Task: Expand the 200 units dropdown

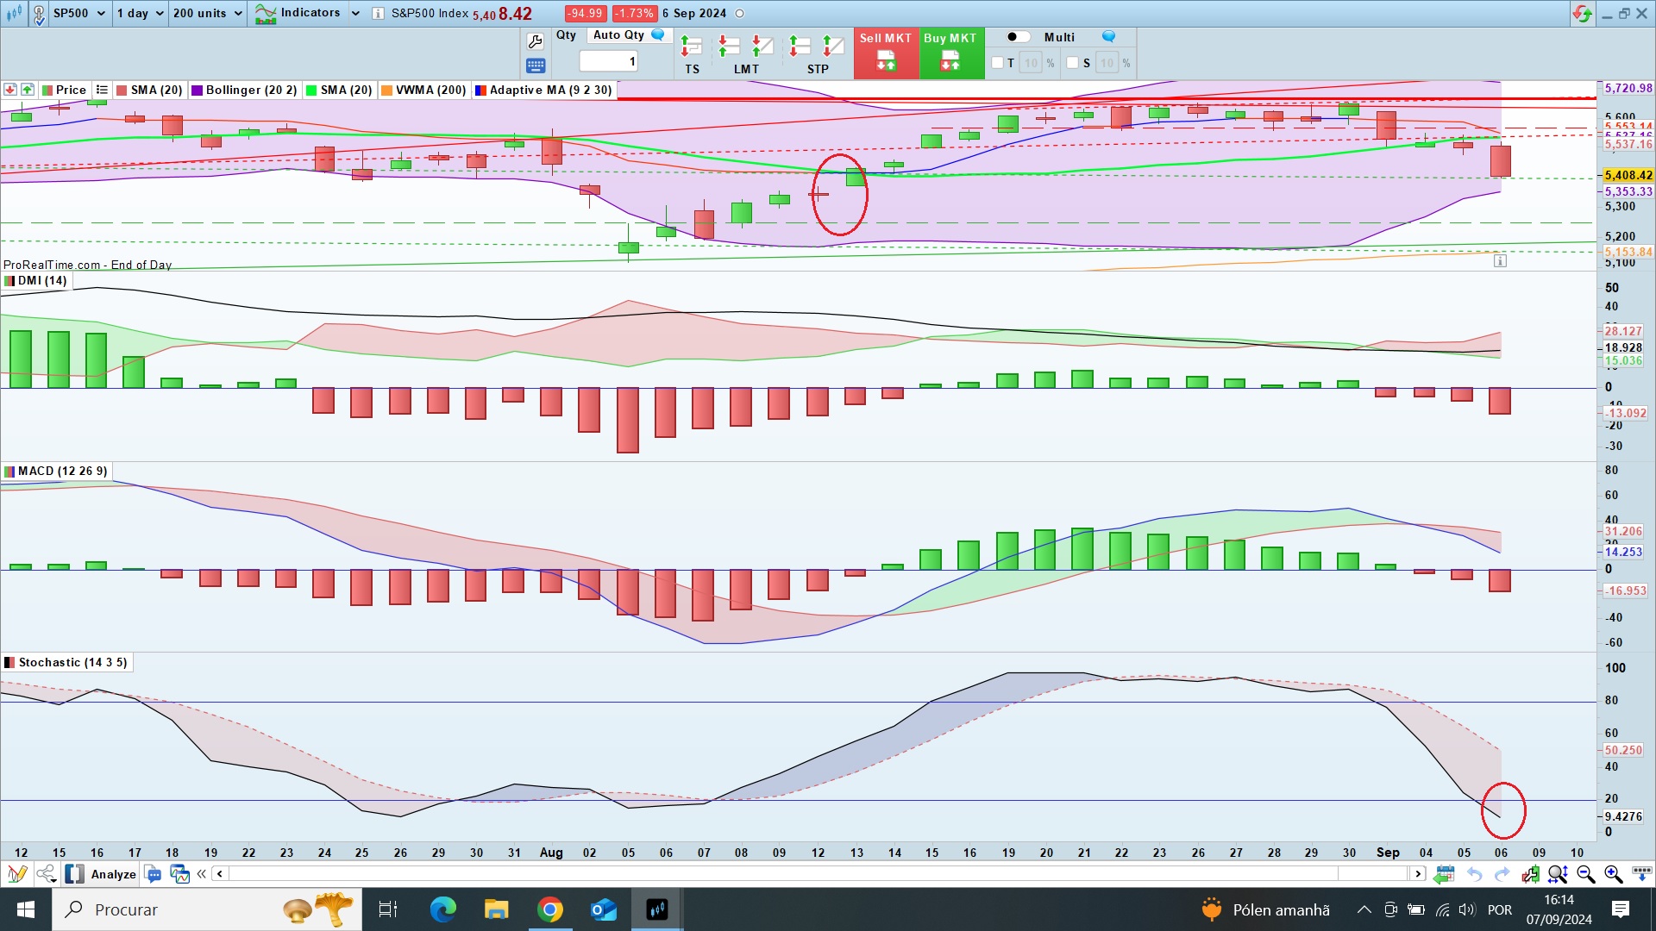Action: click(x=207, y=14)
